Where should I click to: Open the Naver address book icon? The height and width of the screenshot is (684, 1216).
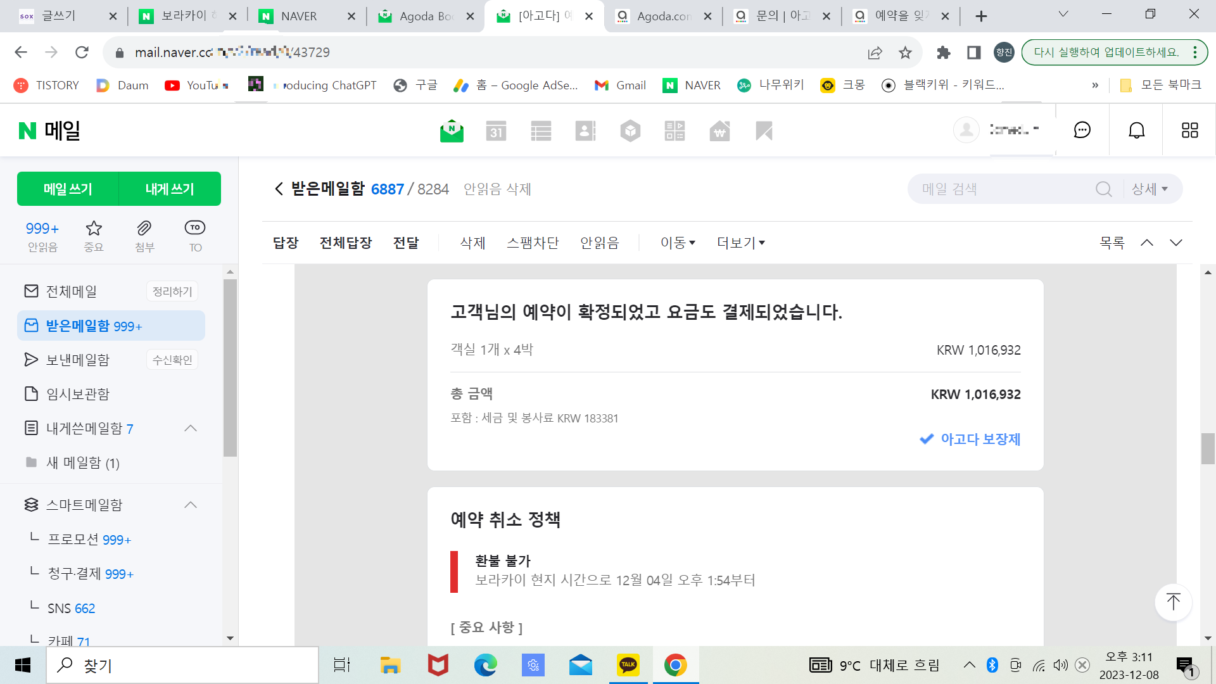(585, 131)
